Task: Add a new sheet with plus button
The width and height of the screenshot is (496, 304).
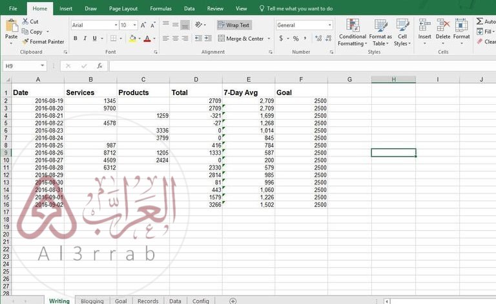Action: pos(233,301)
